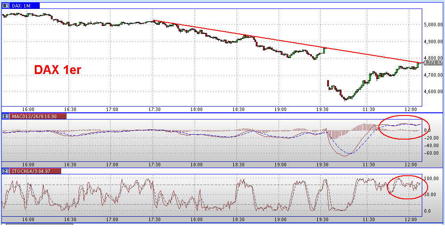Click the pane 1 icon beside MACD title
445x239 pixels.
coord(5,116)
